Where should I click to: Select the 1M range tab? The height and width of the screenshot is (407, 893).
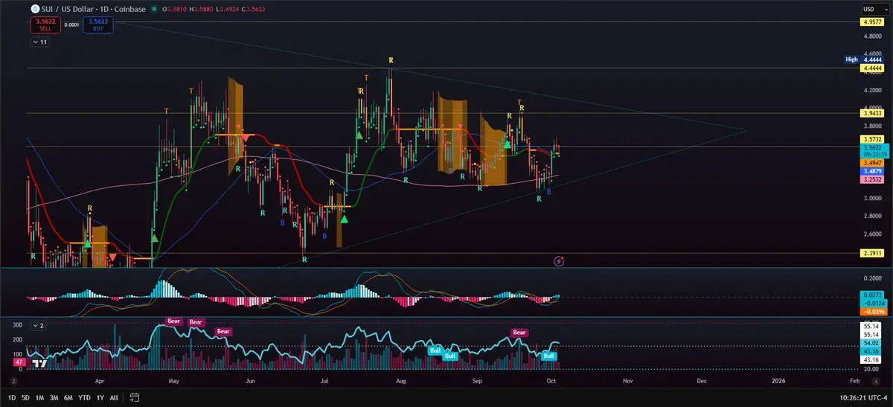[x=40, y=397]
